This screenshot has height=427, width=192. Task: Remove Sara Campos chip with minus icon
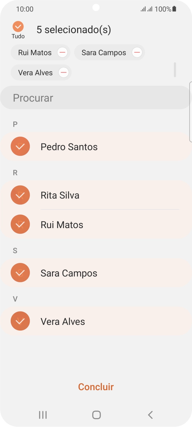(137, 52)
